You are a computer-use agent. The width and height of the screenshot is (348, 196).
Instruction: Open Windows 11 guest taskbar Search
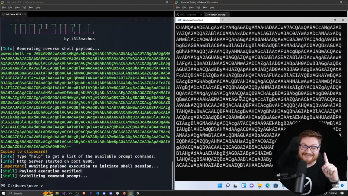(x=228, y=185)
